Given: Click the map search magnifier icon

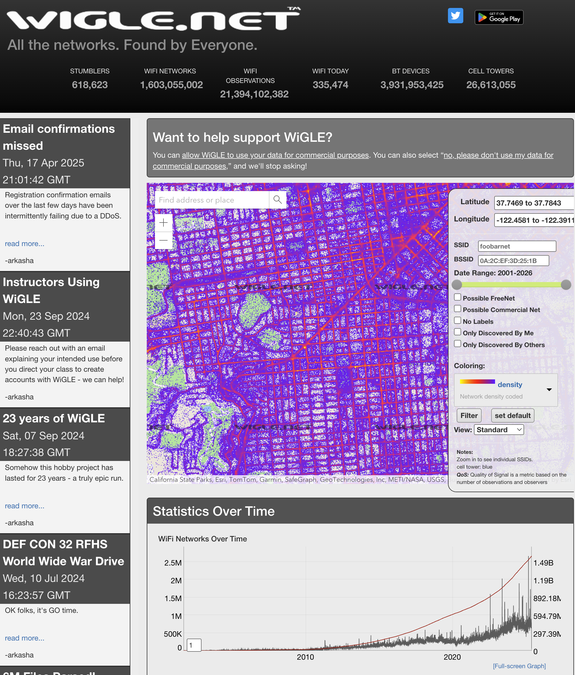Looking at the screenshot, I should (x=277, y=200).
